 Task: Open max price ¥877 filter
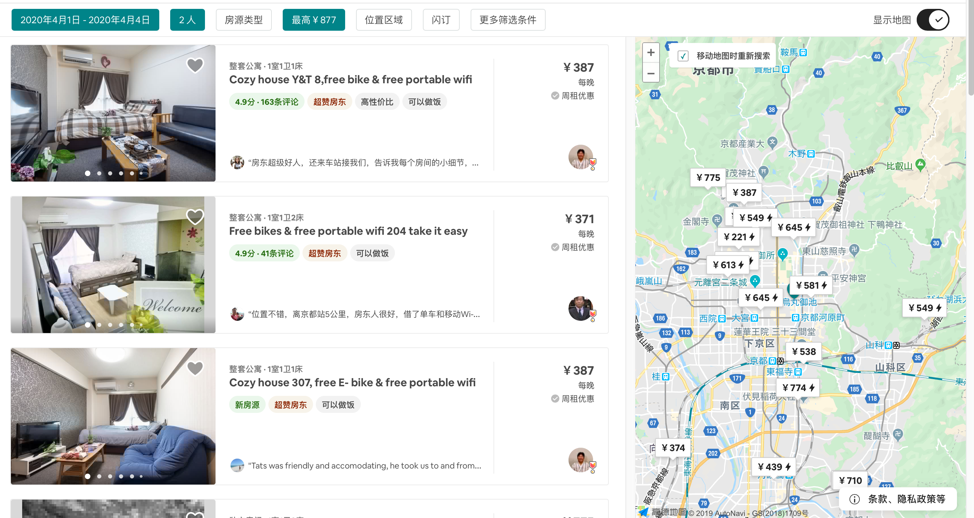pos(313,20)
